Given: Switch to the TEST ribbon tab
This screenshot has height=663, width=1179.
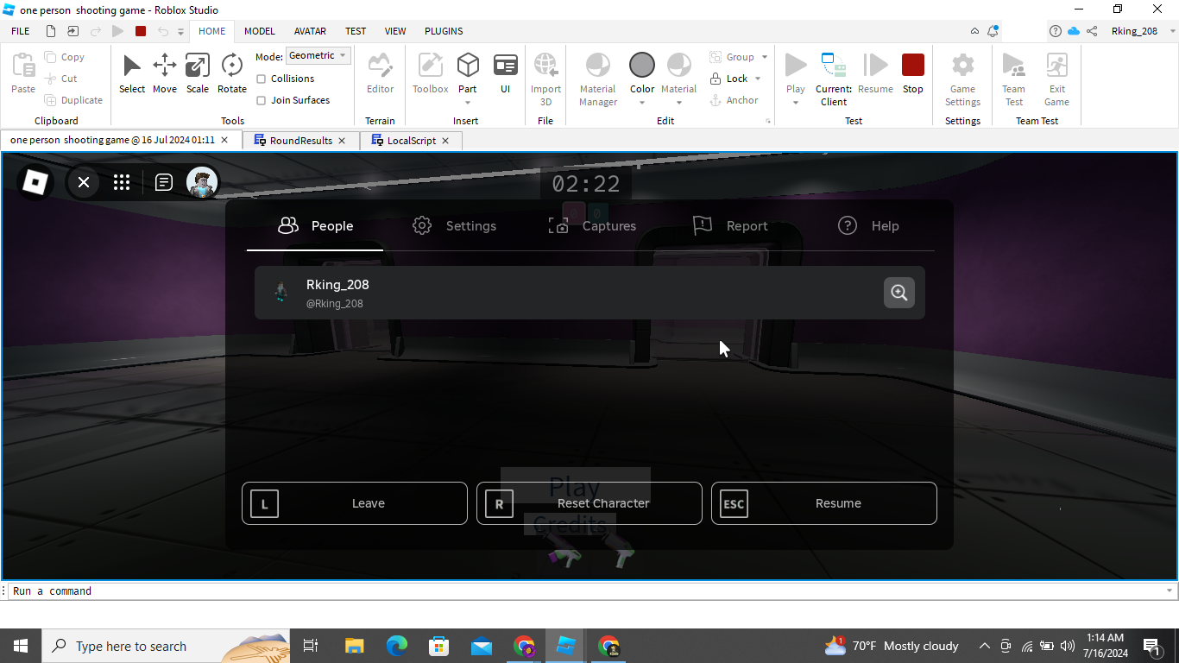Looking at the screenshot, I should 356,31.
